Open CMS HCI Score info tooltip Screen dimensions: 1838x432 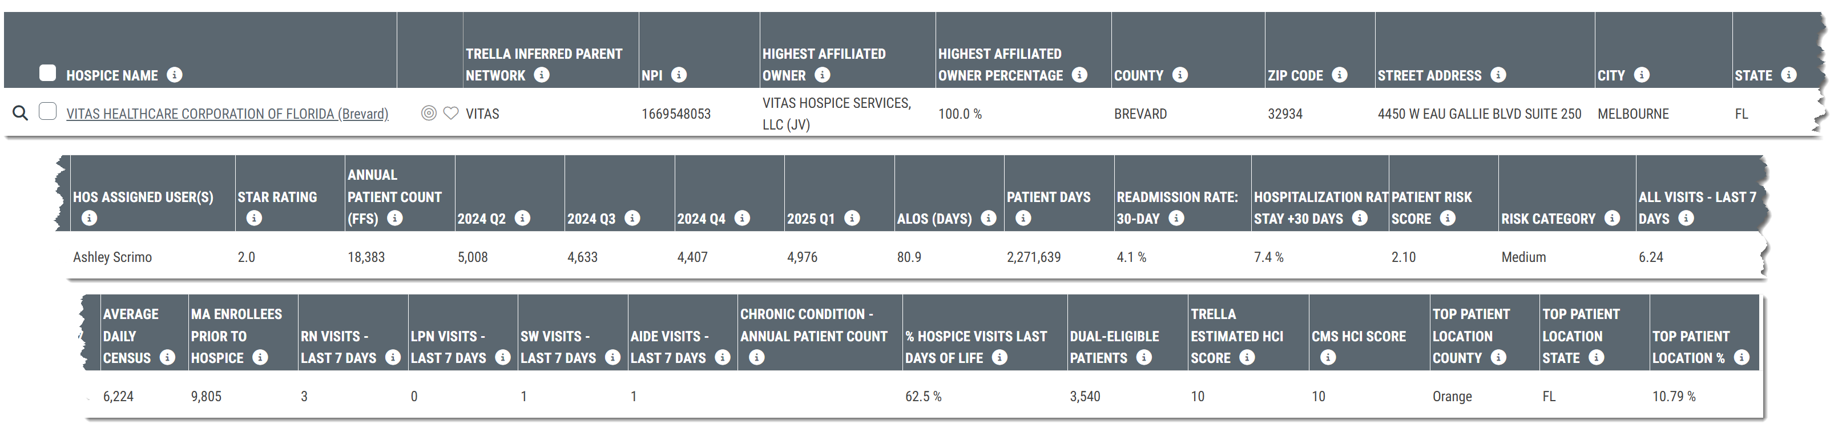click(1328, 357)
